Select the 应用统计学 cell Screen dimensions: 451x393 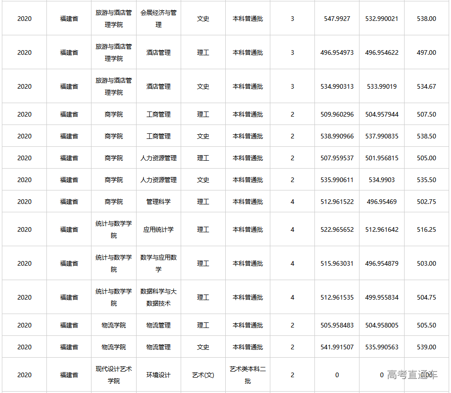tap(158, 229)
